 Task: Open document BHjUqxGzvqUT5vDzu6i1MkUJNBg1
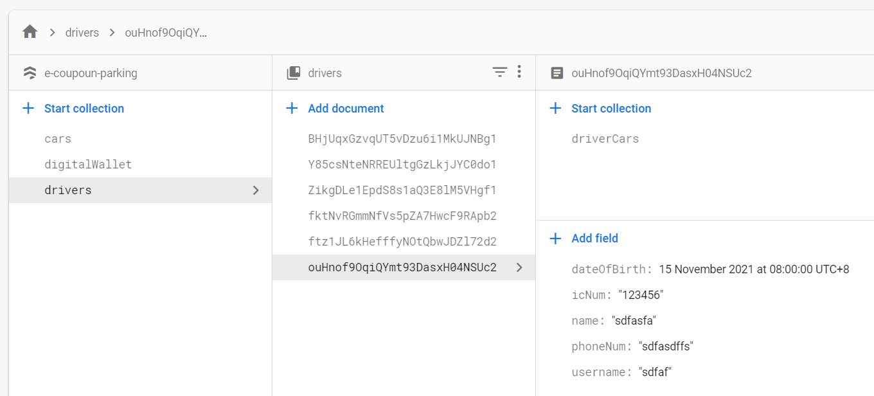(x=404, y=139)
